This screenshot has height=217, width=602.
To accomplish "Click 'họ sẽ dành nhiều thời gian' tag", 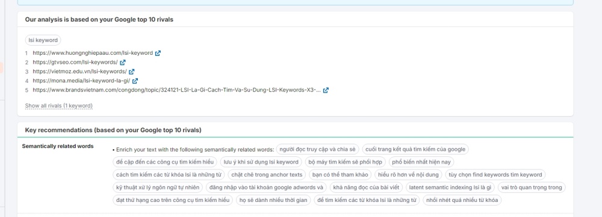I will [x=273, y=200].
